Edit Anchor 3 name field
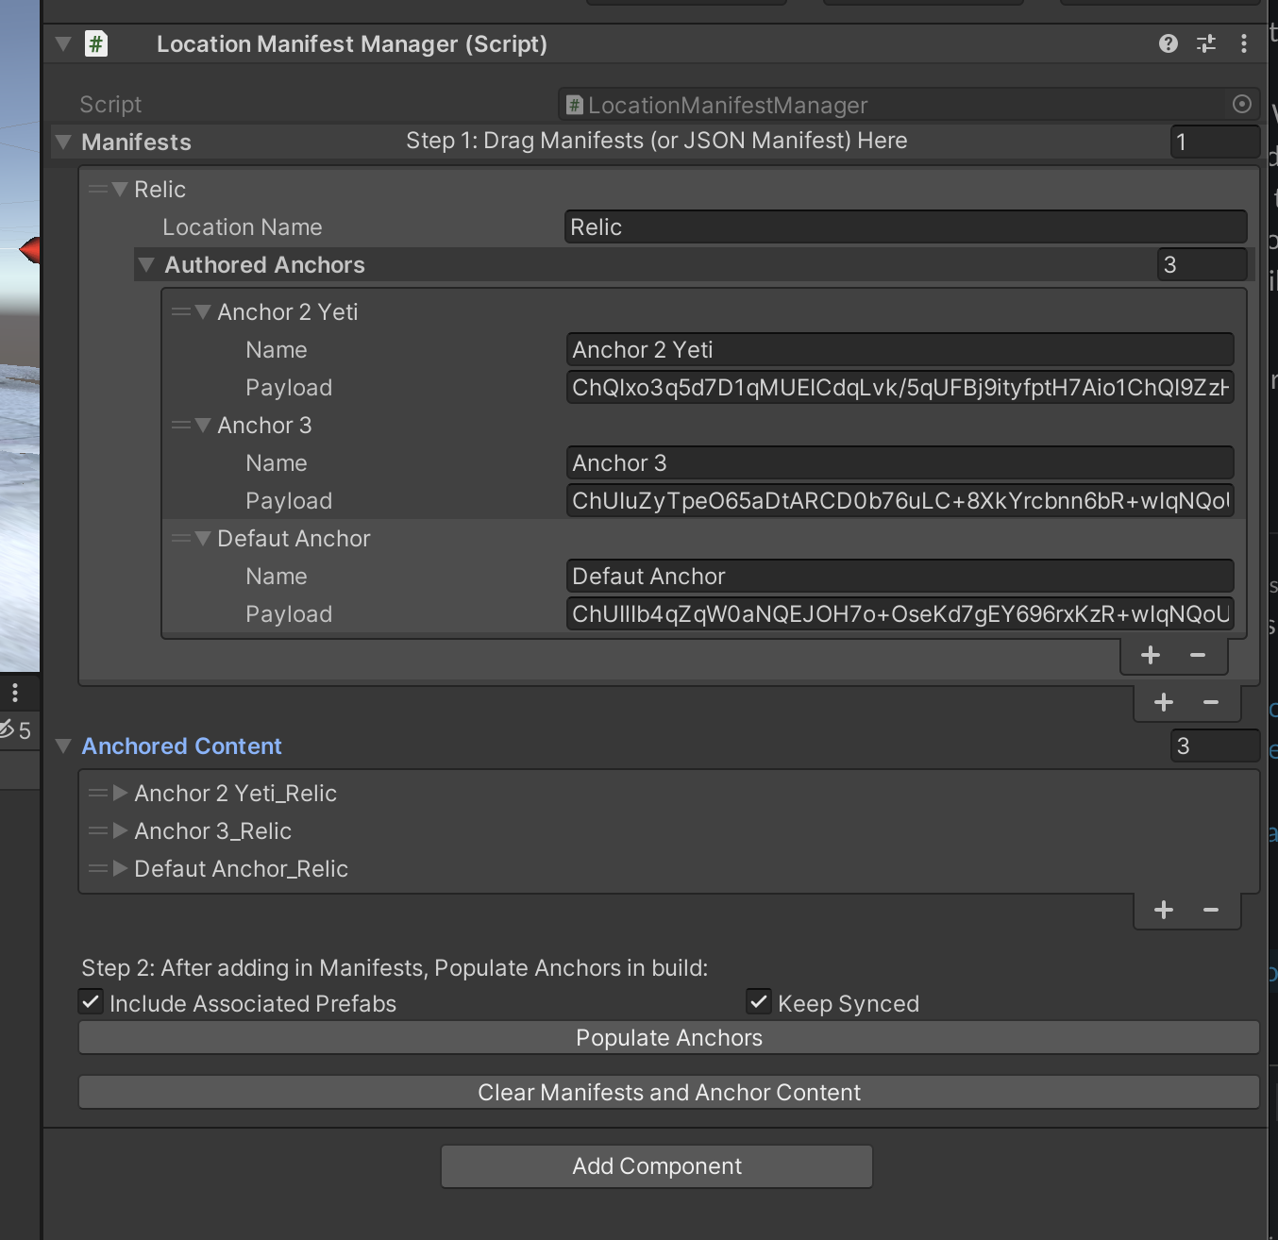1278x1240 pixels. (x=900, y=463)
